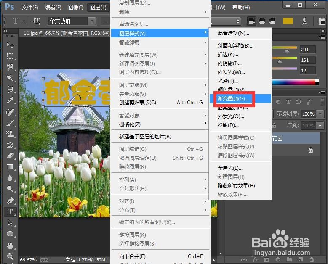Choose 向下合并(E) merge down
The image size is (328, 264).
tap(160, 256)
